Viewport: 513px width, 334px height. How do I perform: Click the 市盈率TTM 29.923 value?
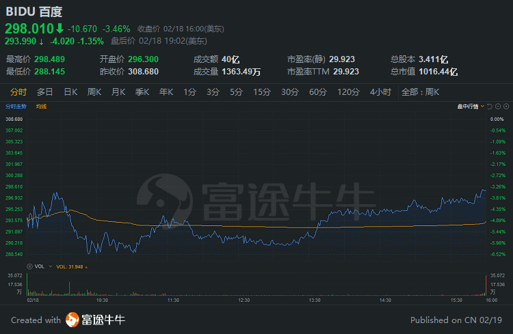346,72
